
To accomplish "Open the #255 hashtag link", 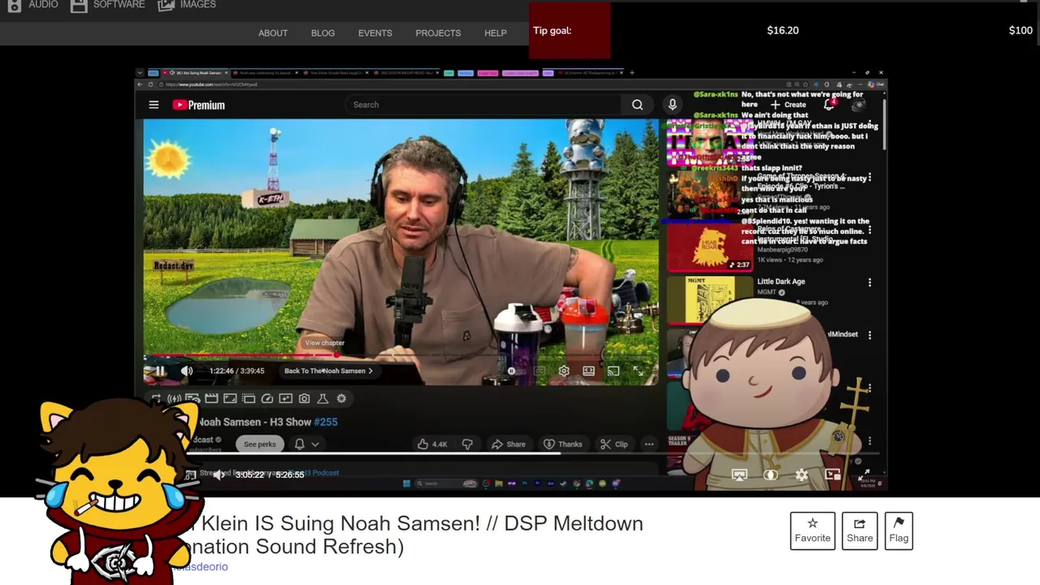I will click(326, 422).
